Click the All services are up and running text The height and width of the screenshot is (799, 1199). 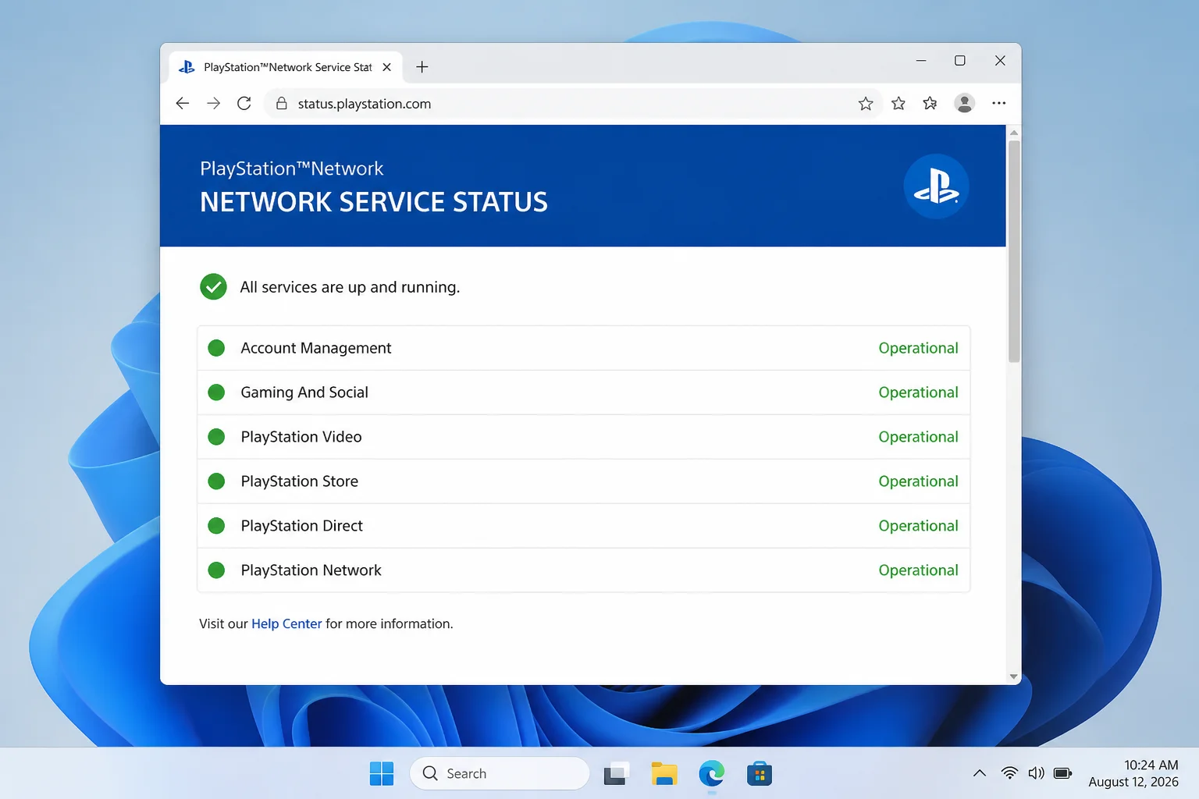350,287
